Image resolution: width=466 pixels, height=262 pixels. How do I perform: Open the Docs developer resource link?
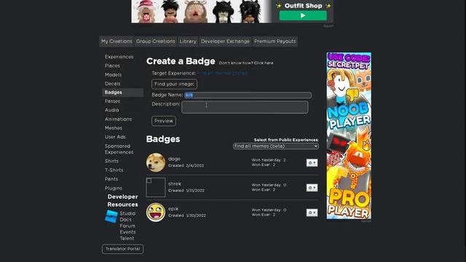click(125, 220)
